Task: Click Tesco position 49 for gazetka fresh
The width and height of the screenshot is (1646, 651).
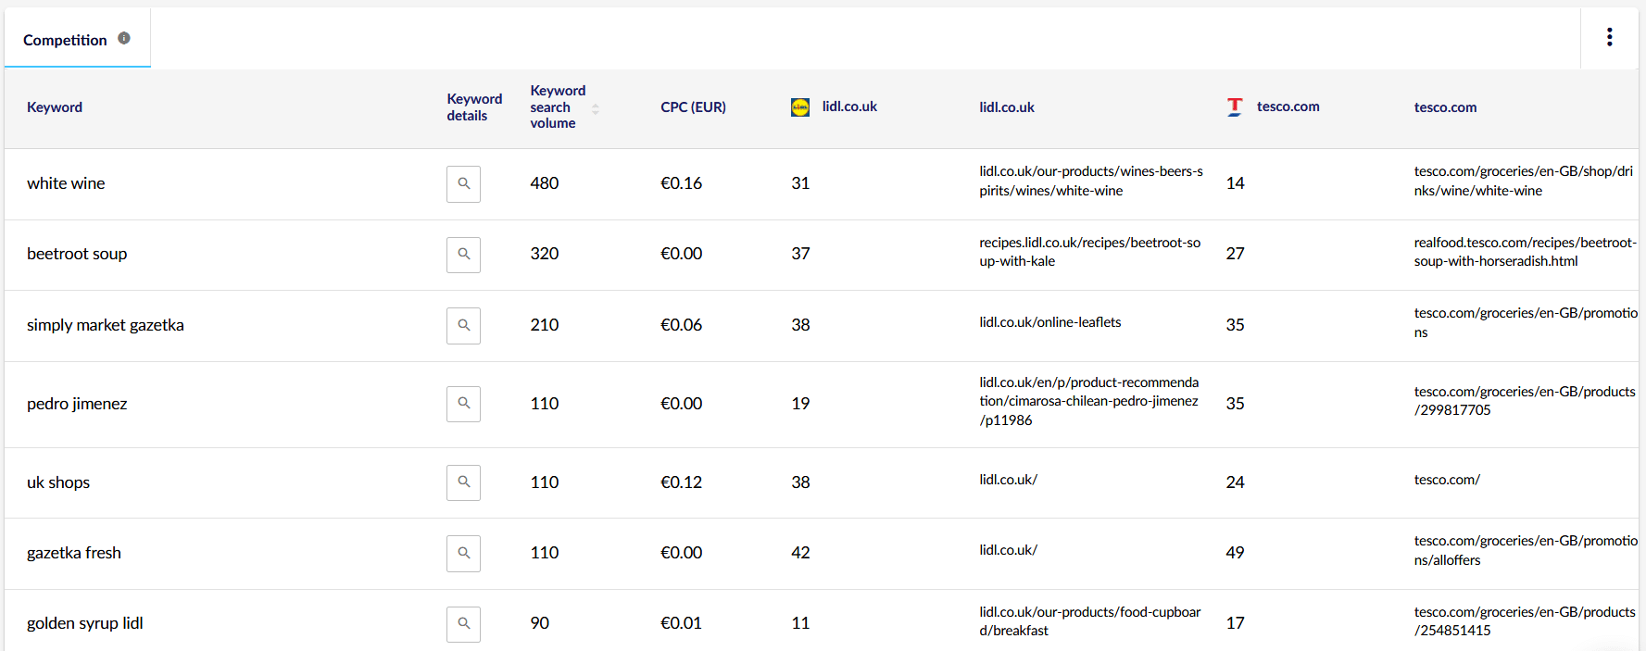Action: pos(1236,553)
